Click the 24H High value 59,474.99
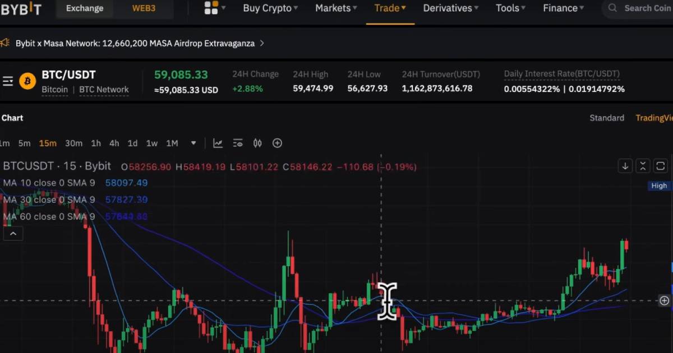Screen dimensions: 673x353 [x=313, y=89]
